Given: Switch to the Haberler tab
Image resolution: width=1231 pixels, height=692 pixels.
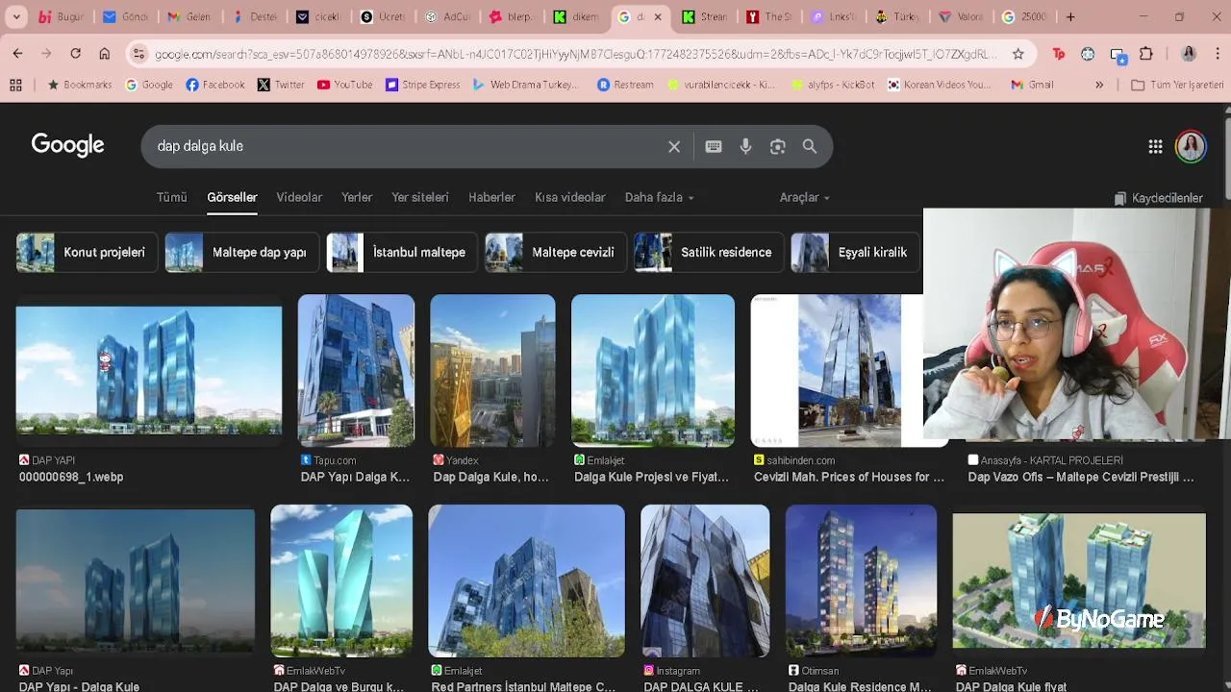Looking at the screenshot, I should [x=491, y=197].
